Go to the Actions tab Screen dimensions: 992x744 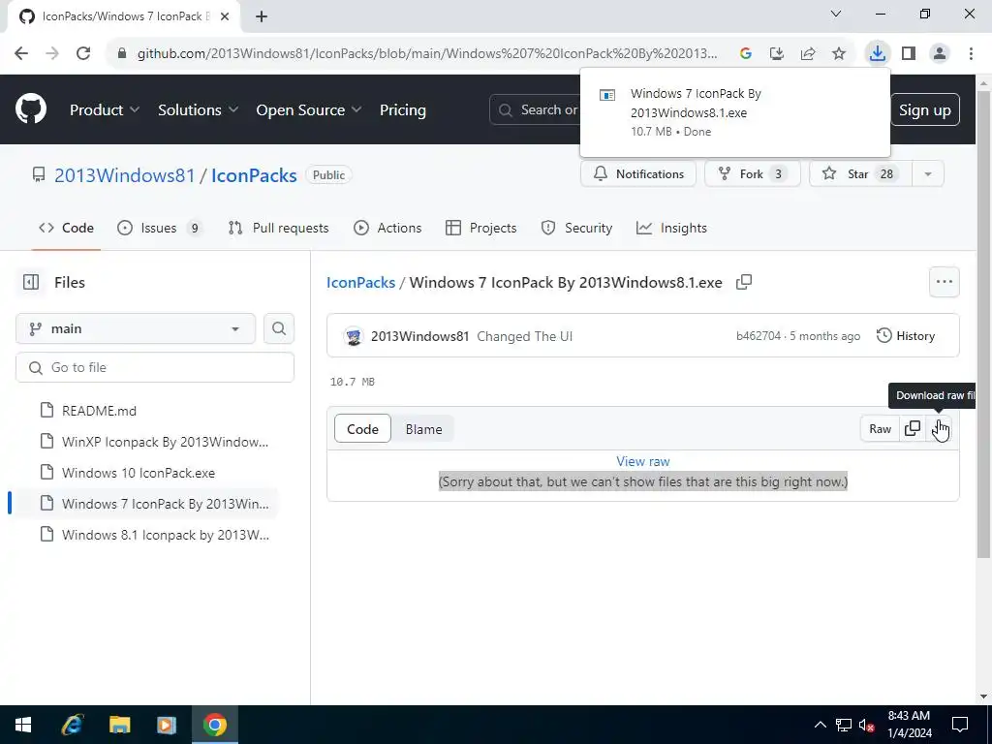pos(387,228)
